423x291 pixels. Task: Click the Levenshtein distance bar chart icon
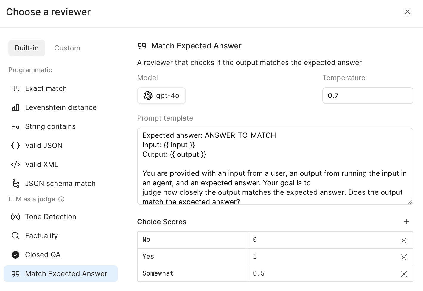tap(15, 107)
